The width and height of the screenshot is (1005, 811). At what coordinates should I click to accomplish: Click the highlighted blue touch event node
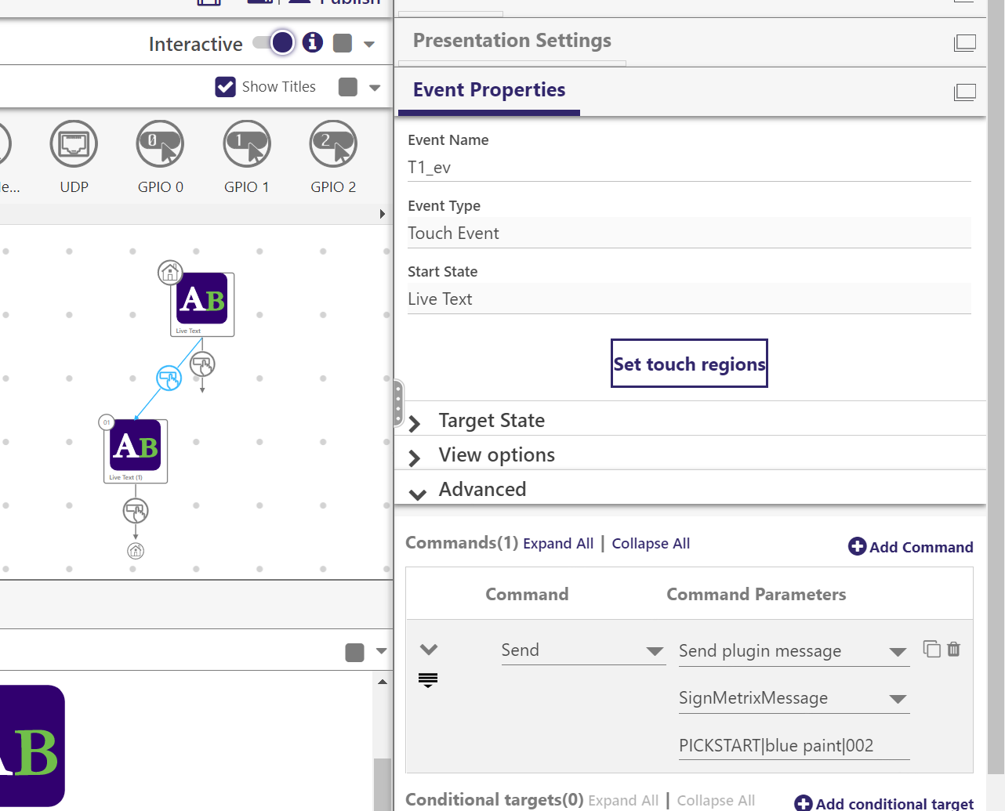[x=169, y=378]
